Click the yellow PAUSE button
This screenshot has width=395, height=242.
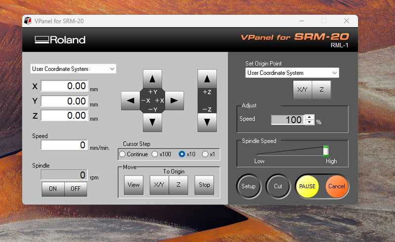click(x=307, y=186)
